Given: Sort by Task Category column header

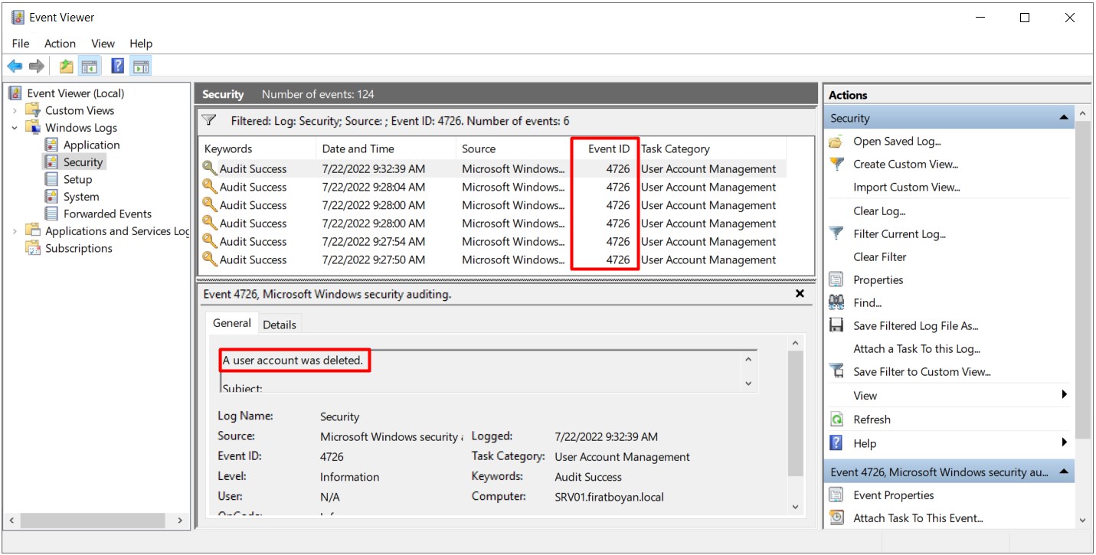Looking at the screenshot, I should tap(711, 149).
